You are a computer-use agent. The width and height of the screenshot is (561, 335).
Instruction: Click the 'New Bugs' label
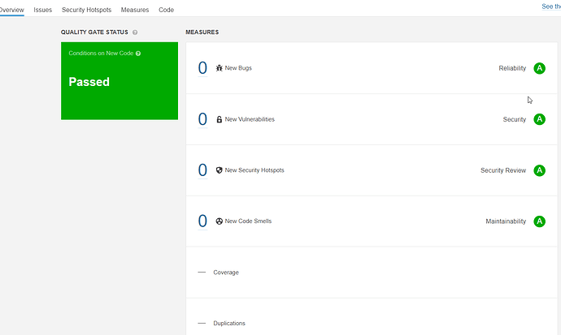click(238, 68)
